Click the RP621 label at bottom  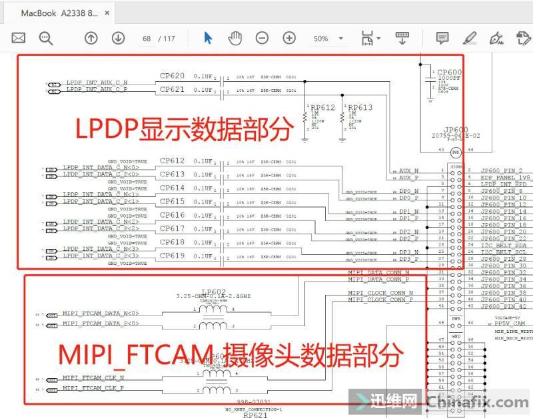[x=255, y=415]
